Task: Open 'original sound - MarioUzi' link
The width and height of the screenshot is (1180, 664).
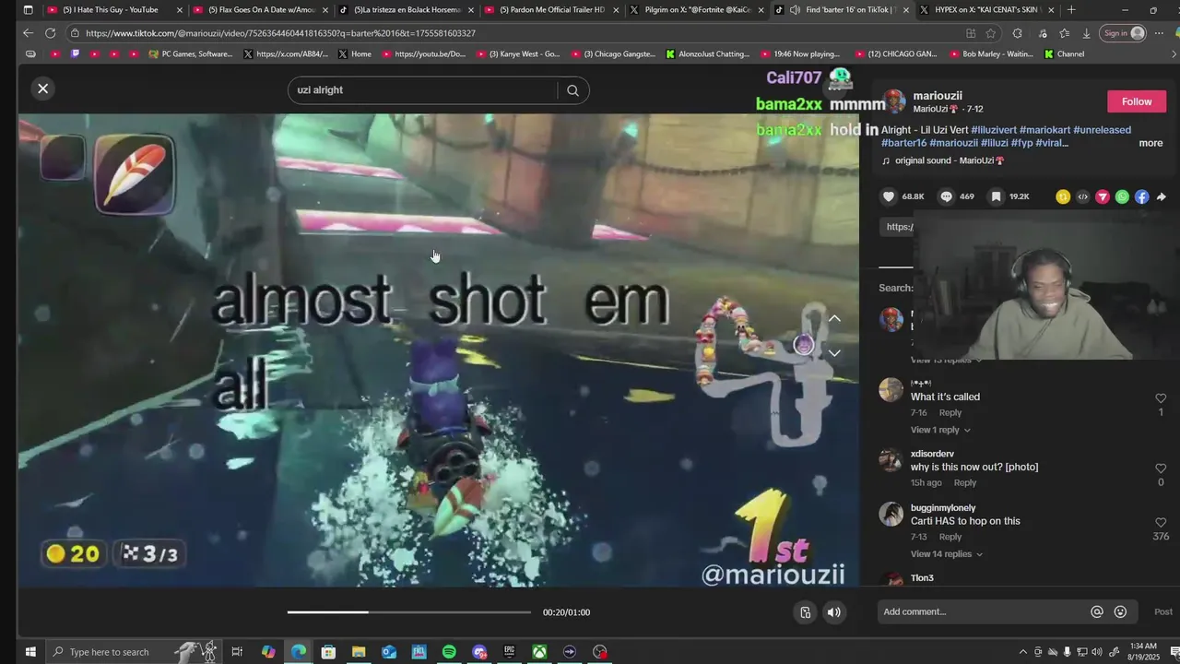Action: click(x=950, y=160)
